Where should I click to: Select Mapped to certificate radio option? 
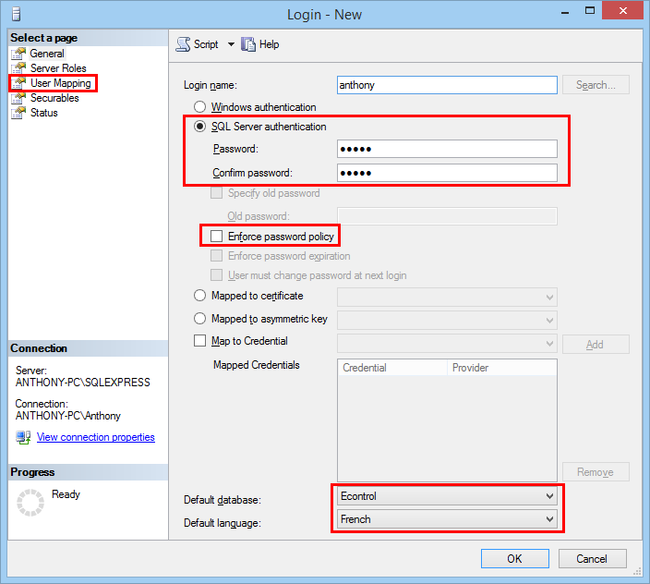[x=199, y=296]
